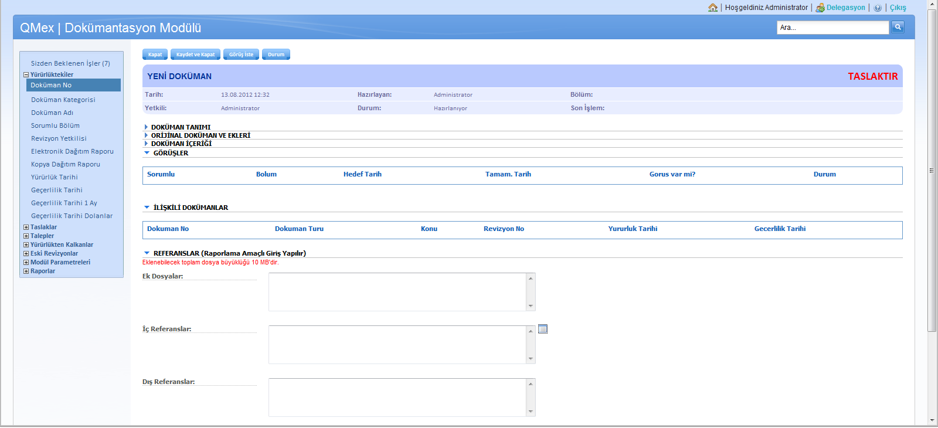Click the Dış Referanslar text area
Screen dimensions: 938x428
[x=397, y=398]
